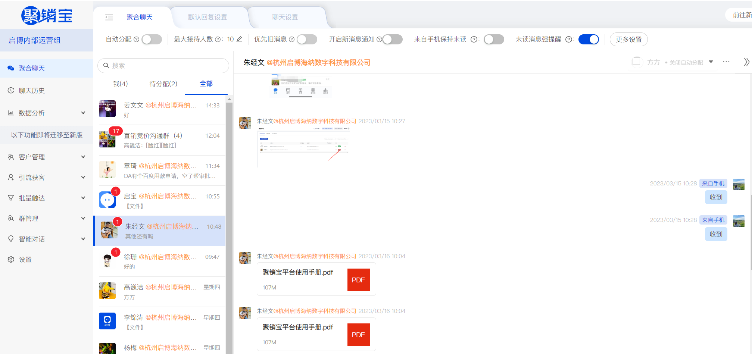This screenshot has width=752, height=354.
Task: Click the 聚合聊天 chat bubble icon in sidebar
Action: [x=11, y=68]
